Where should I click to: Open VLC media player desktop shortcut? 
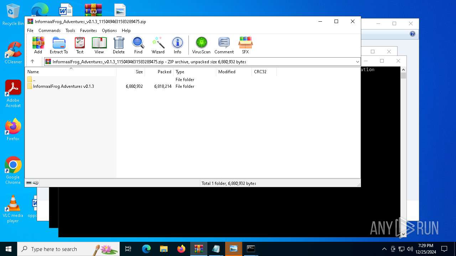[x=13, y=209]
